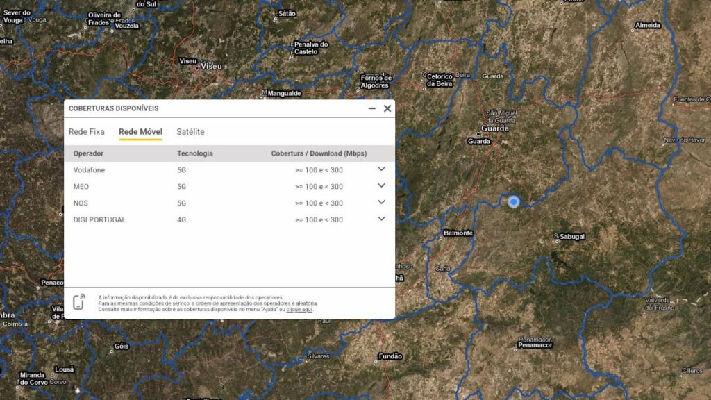Click the Operador column header
Screen dimensions: 711x400
click(x=88, y=153)
